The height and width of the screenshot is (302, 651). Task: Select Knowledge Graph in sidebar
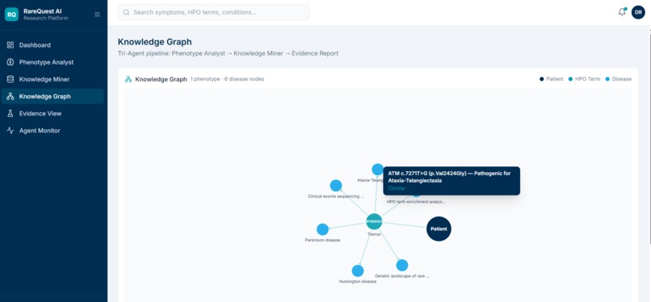52,96
